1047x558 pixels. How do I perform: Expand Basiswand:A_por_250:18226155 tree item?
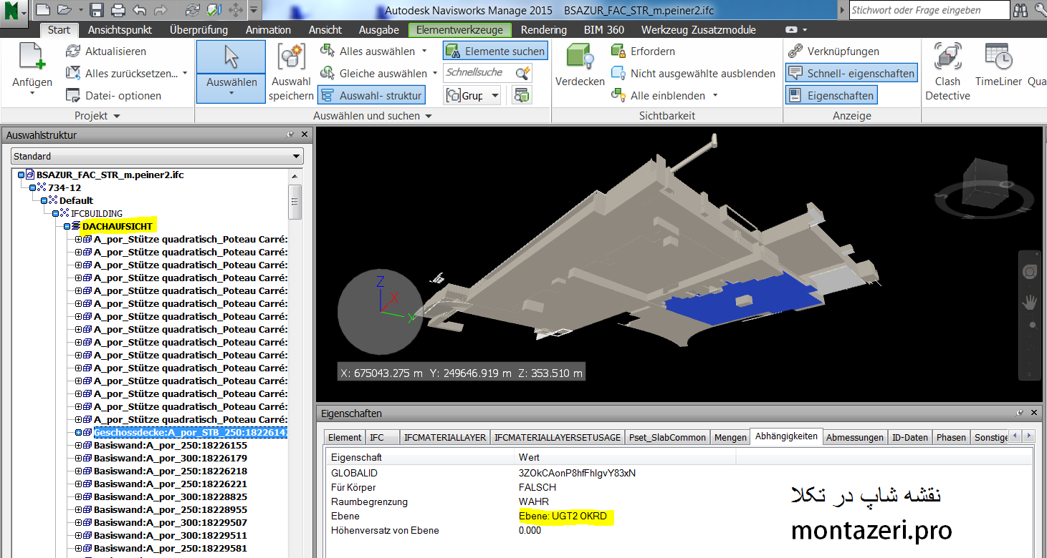click(78, 445)
